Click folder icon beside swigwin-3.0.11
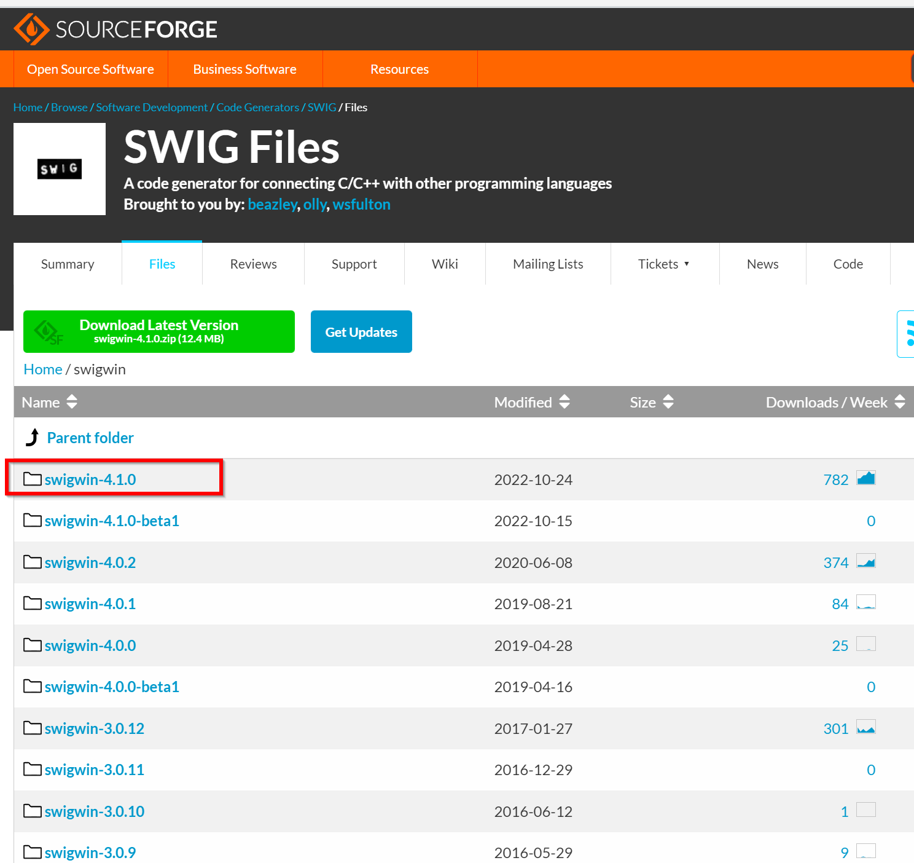The width and height of the screenshot is (914, 863). click(33, 769)
